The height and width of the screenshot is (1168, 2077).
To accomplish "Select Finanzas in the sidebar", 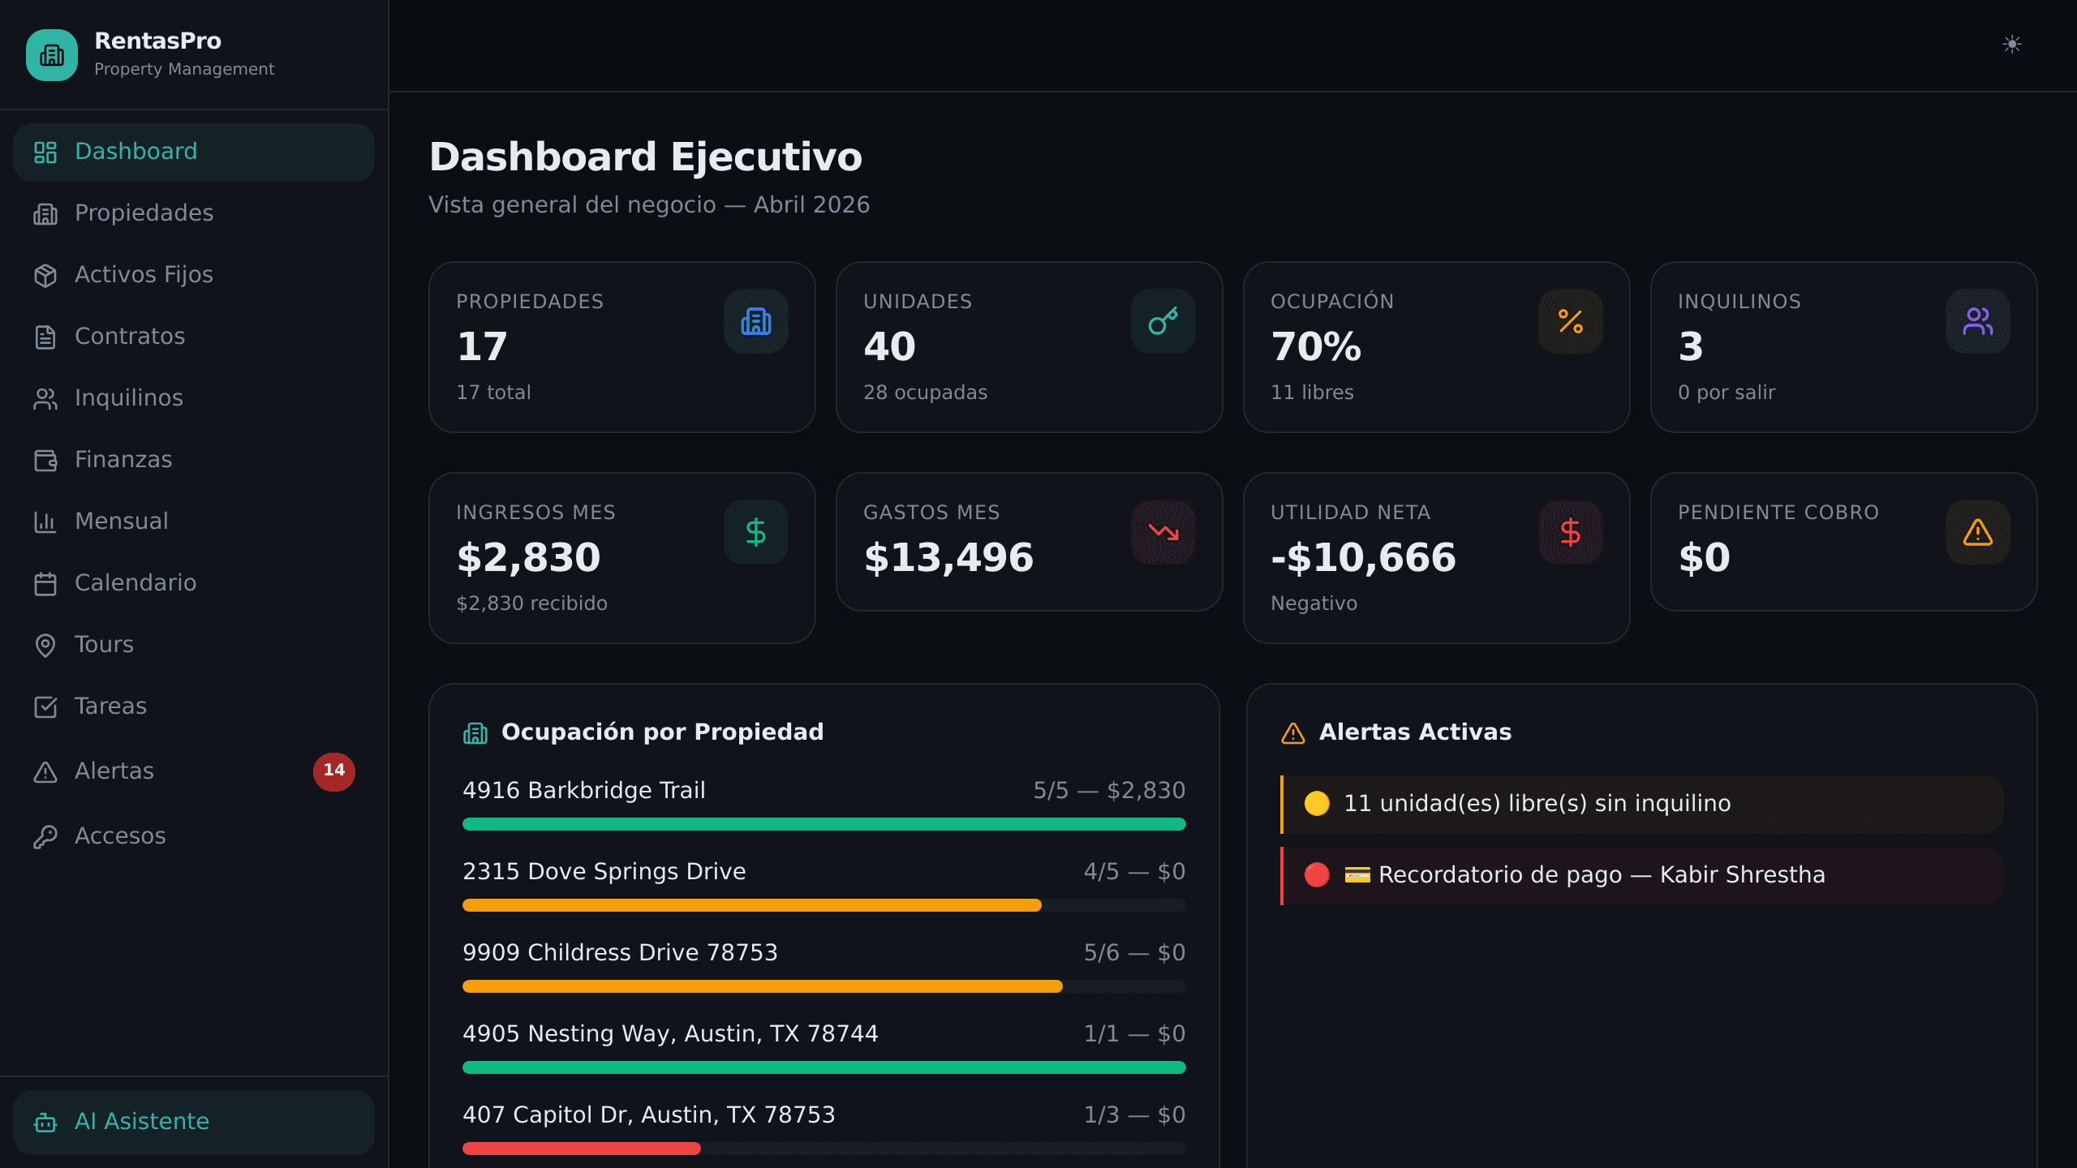I will tap(194, 460).
